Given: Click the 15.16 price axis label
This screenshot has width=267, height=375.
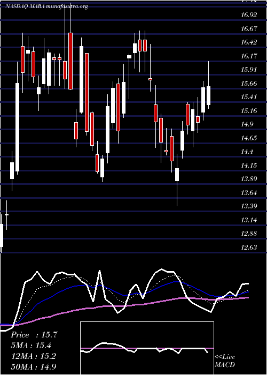Looking at the screenshot, I should (x=249, y=111).
